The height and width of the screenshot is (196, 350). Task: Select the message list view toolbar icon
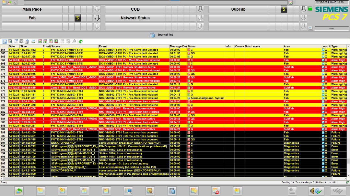(x=5, y=41)
